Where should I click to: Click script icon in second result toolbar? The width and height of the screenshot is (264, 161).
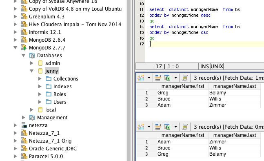pos(185,127)
